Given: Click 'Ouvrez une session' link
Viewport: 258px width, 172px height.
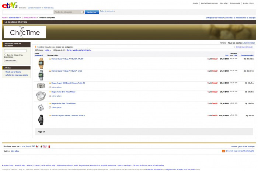Looking at the screenshot, I should (35, 8).
